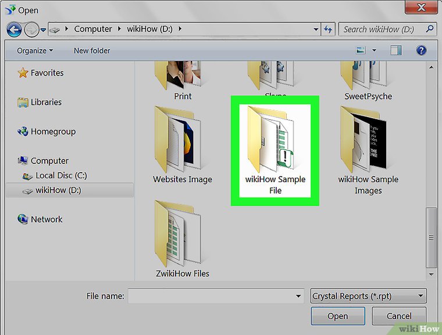The height and width of the screenshot is (335, 442).
Task: Click the Websites Image name label
Action: coord(183,179)
